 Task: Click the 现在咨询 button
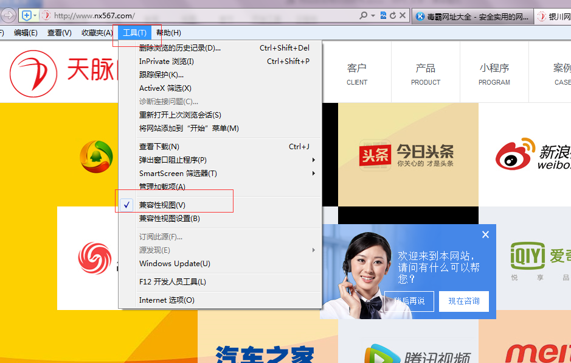pos(464,301)
